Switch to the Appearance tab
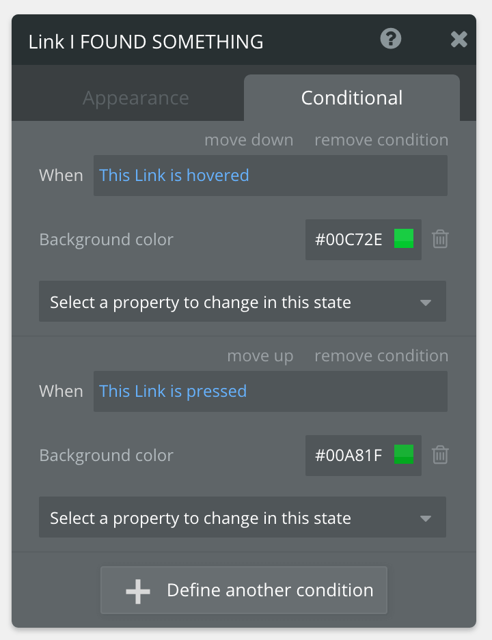492x640 pixels. pyautogui.click(x=135, y=98)
